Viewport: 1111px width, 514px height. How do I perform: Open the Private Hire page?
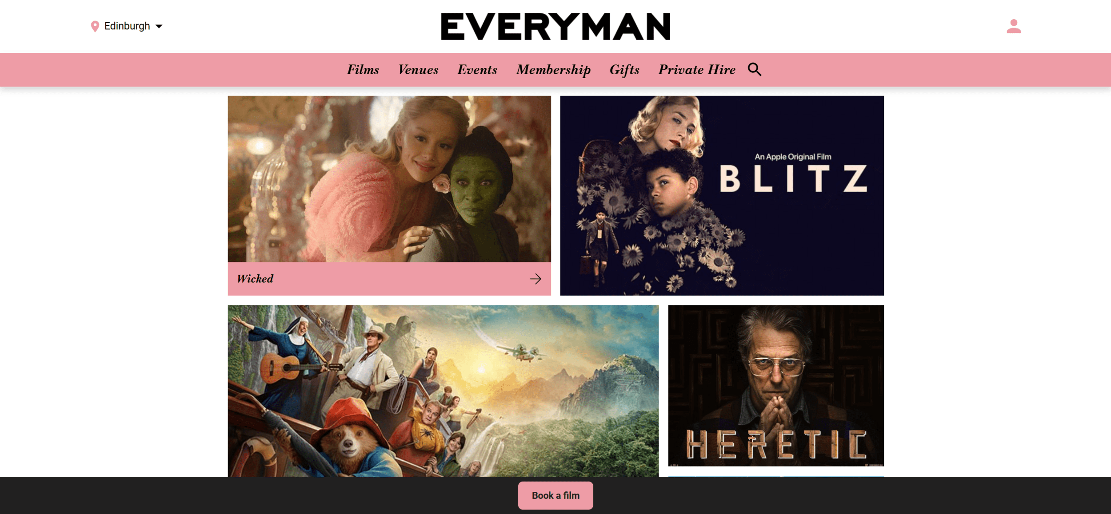(697, 70)
